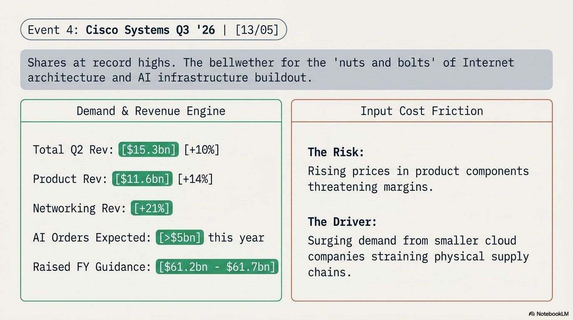This screenshot has width=573, height=320.
Task: Click the 'Surging demand from smaller cloud' paragraph
Action: tap(419, 256)
